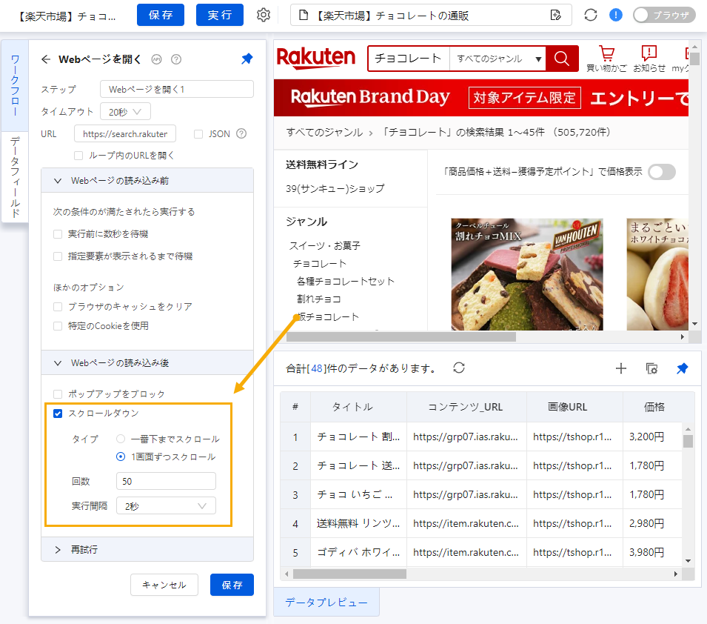This screenshot has height=624, width=707.
Task: Open すべてのジャンル genre dropdown
Action: (x=497, y=59)
